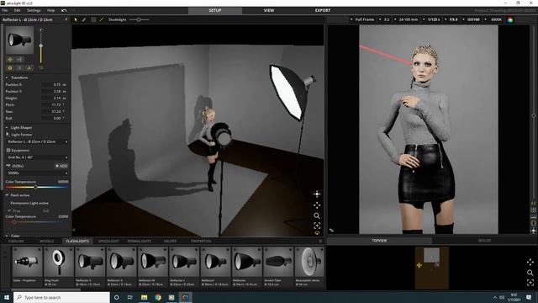Click the yellow circle target icon under the light preview
Image resolution: width=538 pixels, height=303 pixels.
click(10, 68)
